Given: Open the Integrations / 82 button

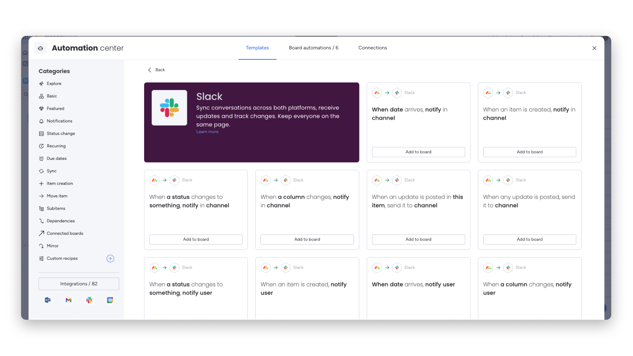Looking at the screenshot, I should (x=79, y=284).
